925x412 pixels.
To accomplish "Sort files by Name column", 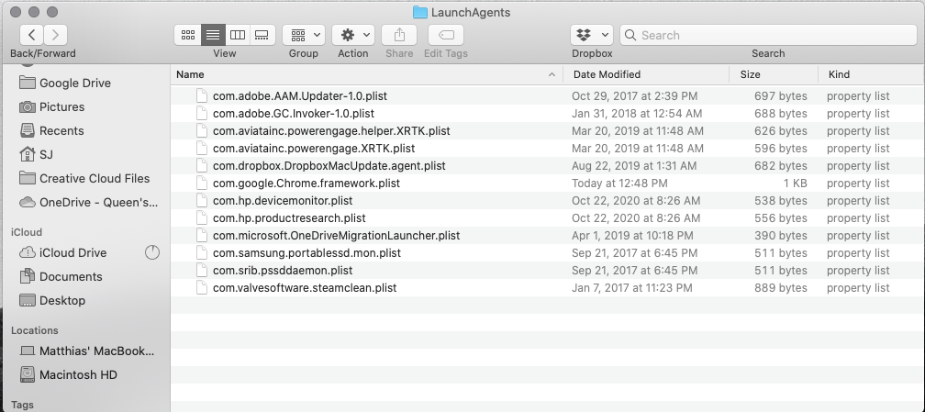I will click(x=367, y=74).
